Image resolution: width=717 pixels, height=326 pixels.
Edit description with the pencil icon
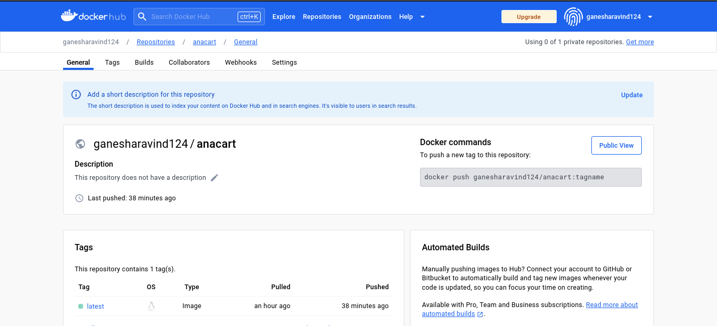coord(214,178)
